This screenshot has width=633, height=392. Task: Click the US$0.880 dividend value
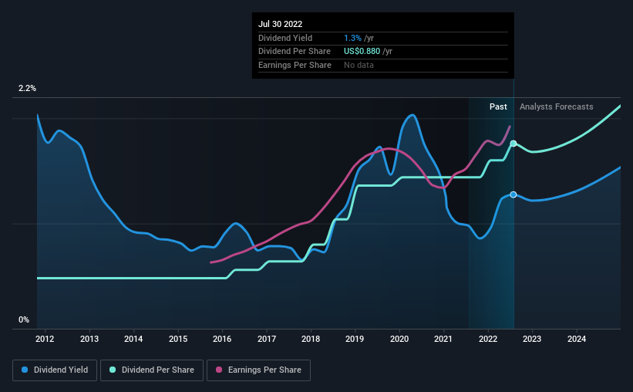pyautogui.click(x=362, y=52)
